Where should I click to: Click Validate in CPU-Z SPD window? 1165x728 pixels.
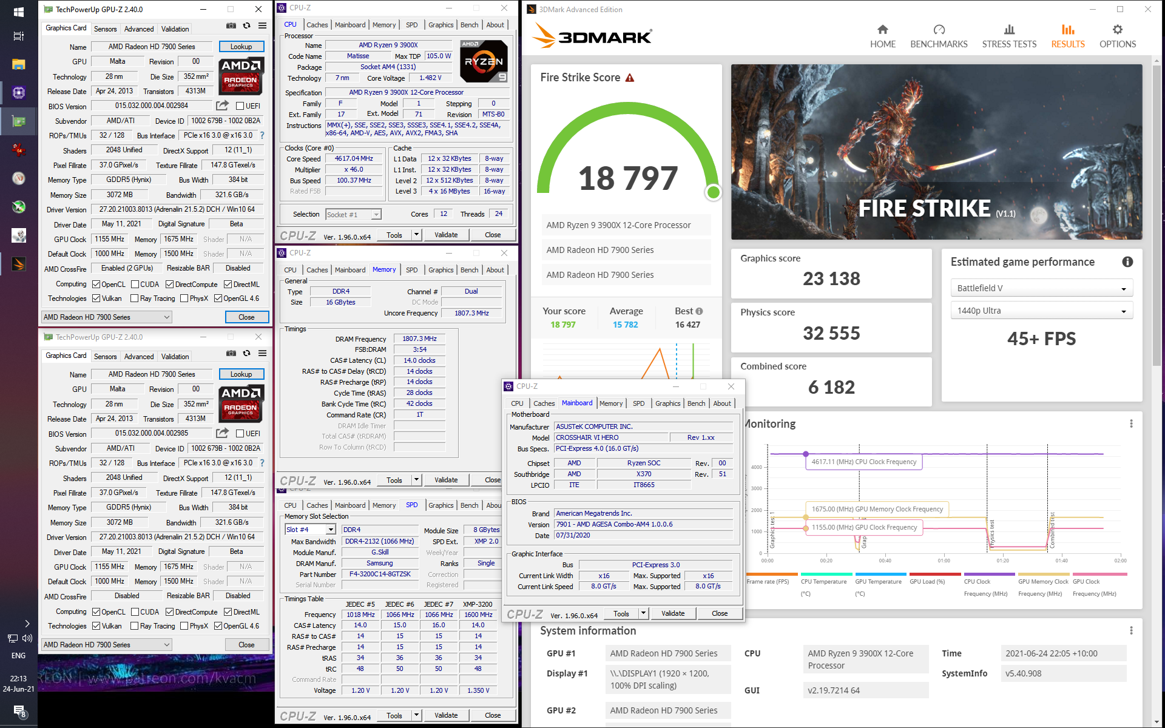pos(446,715)
